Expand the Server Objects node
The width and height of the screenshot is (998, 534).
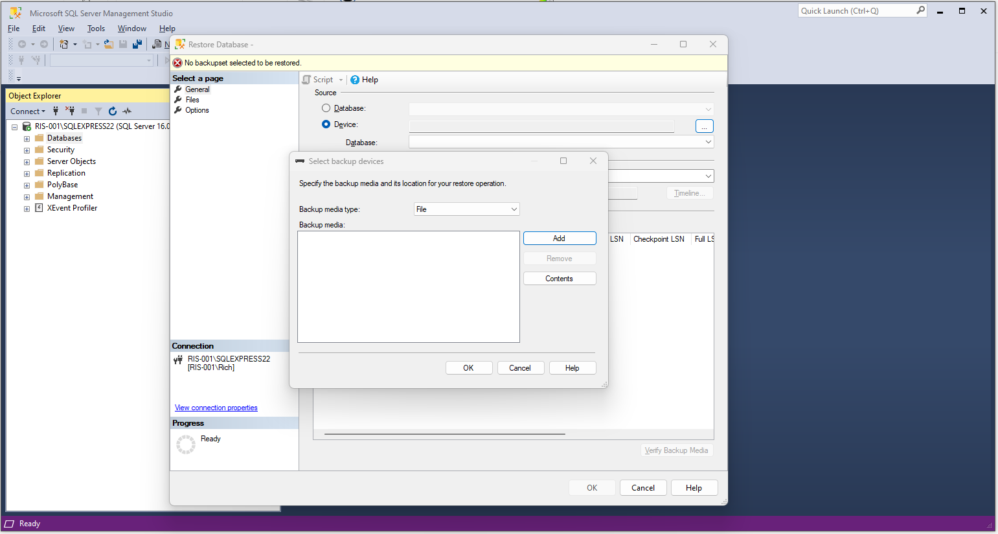pos(27,162)
